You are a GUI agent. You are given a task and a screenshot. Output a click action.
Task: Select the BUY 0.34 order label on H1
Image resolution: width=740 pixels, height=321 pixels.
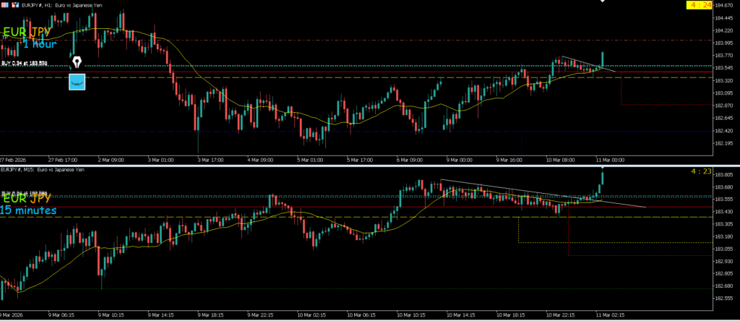[x=25, y=64]
